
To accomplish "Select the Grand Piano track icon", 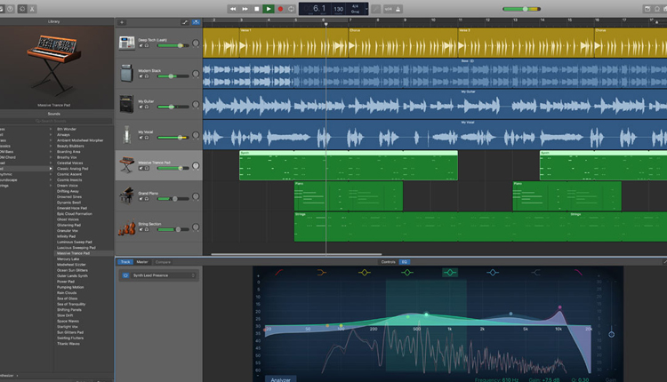I will (x=127, y=196).
